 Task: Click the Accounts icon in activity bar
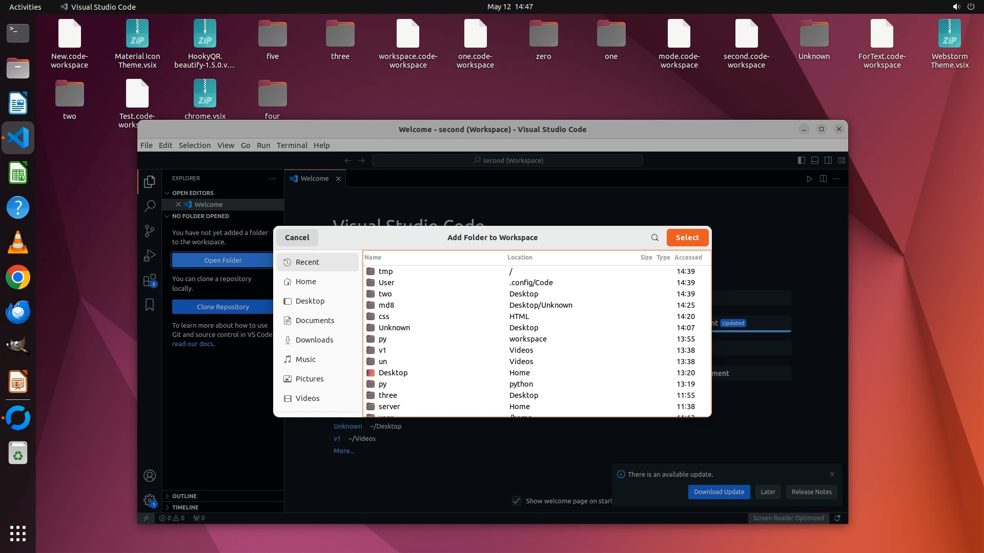[149, 476]
